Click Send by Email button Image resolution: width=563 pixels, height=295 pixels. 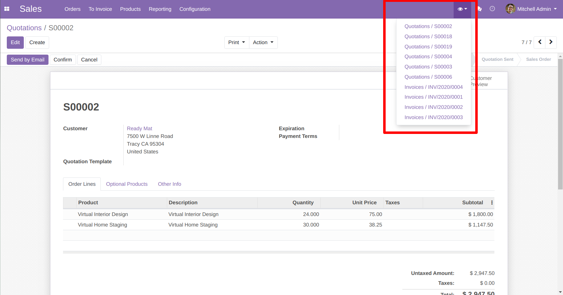(x=28, y=60)
